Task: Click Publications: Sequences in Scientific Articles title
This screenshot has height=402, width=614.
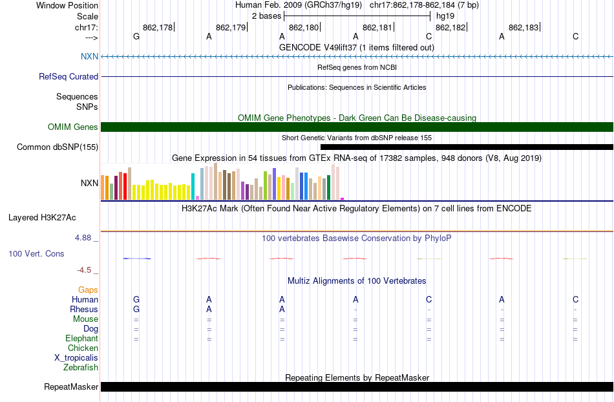Action: click(357, 87)
